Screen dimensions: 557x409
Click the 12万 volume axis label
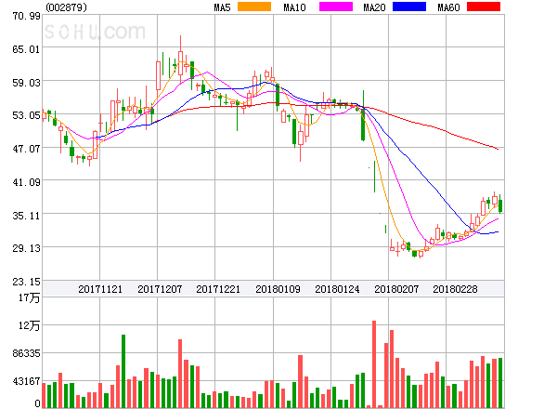[x=30, y=325]
